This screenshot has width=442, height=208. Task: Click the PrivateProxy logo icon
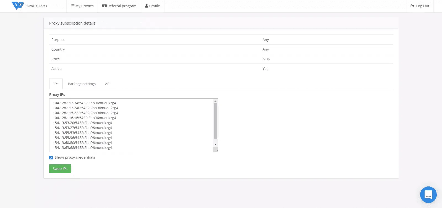17,6
